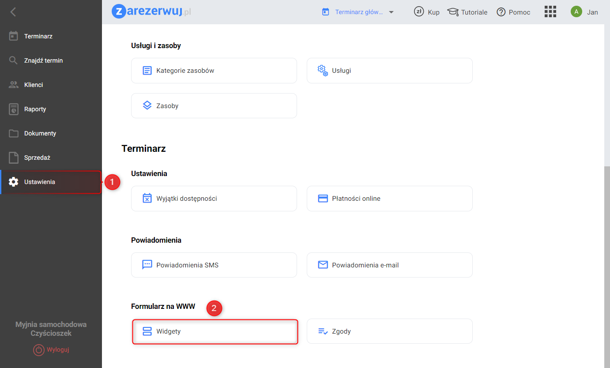Open Znajdź termin in the sidebar
The image size is (610, 368).
pos(43,60)
